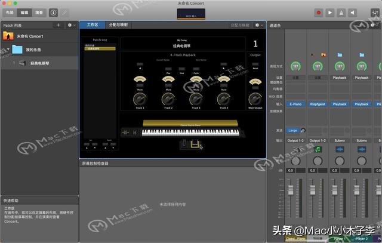The image size is (382, 243).
Task: Toggle Mute for Track 2
Action: 168,86
